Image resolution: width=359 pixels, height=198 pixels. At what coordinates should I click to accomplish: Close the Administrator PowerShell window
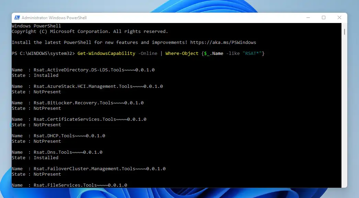click(339, 18)
